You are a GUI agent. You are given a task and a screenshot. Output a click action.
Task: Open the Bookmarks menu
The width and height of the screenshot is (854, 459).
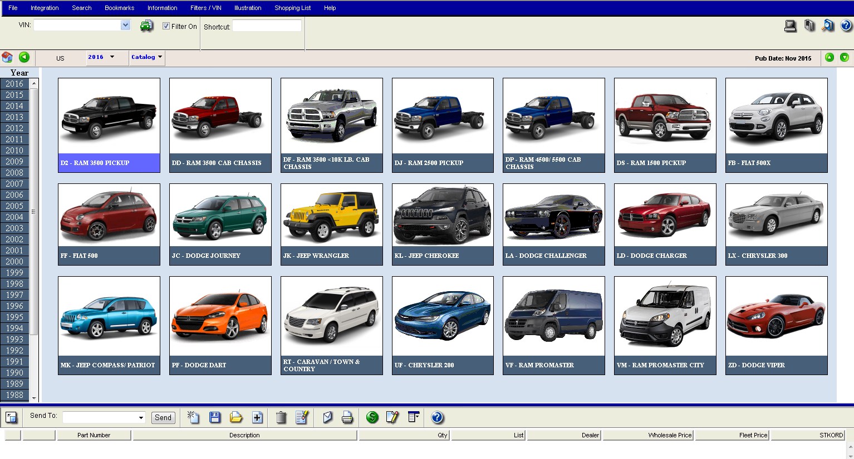(x=120, y=8)
